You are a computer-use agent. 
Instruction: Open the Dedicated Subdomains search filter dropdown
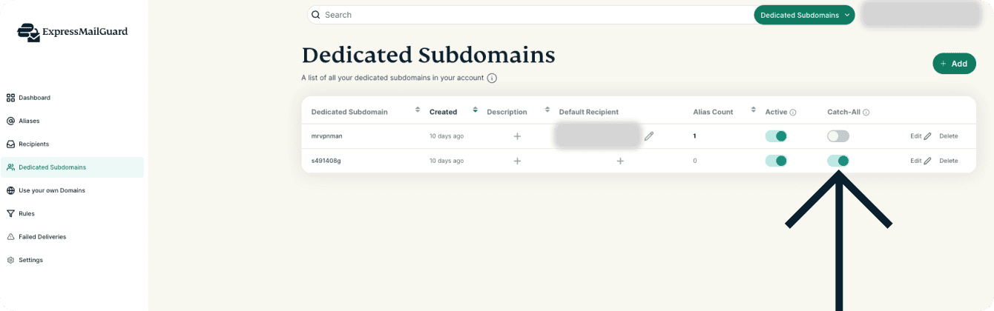pyautogui.click(x=804, y=15)
